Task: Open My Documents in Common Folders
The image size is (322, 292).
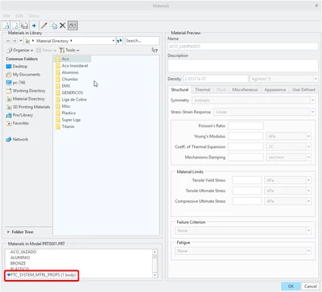Action: pos(23,75)
